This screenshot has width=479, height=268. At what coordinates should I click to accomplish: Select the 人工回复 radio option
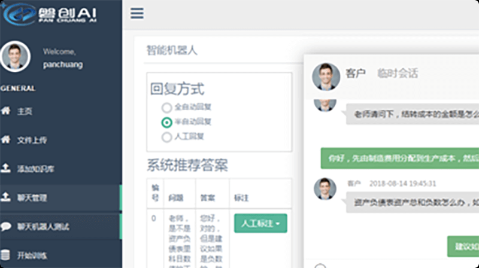click(166, 136)
